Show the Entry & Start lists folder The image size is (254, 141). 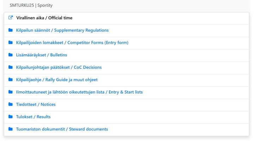tap(79, 92)
